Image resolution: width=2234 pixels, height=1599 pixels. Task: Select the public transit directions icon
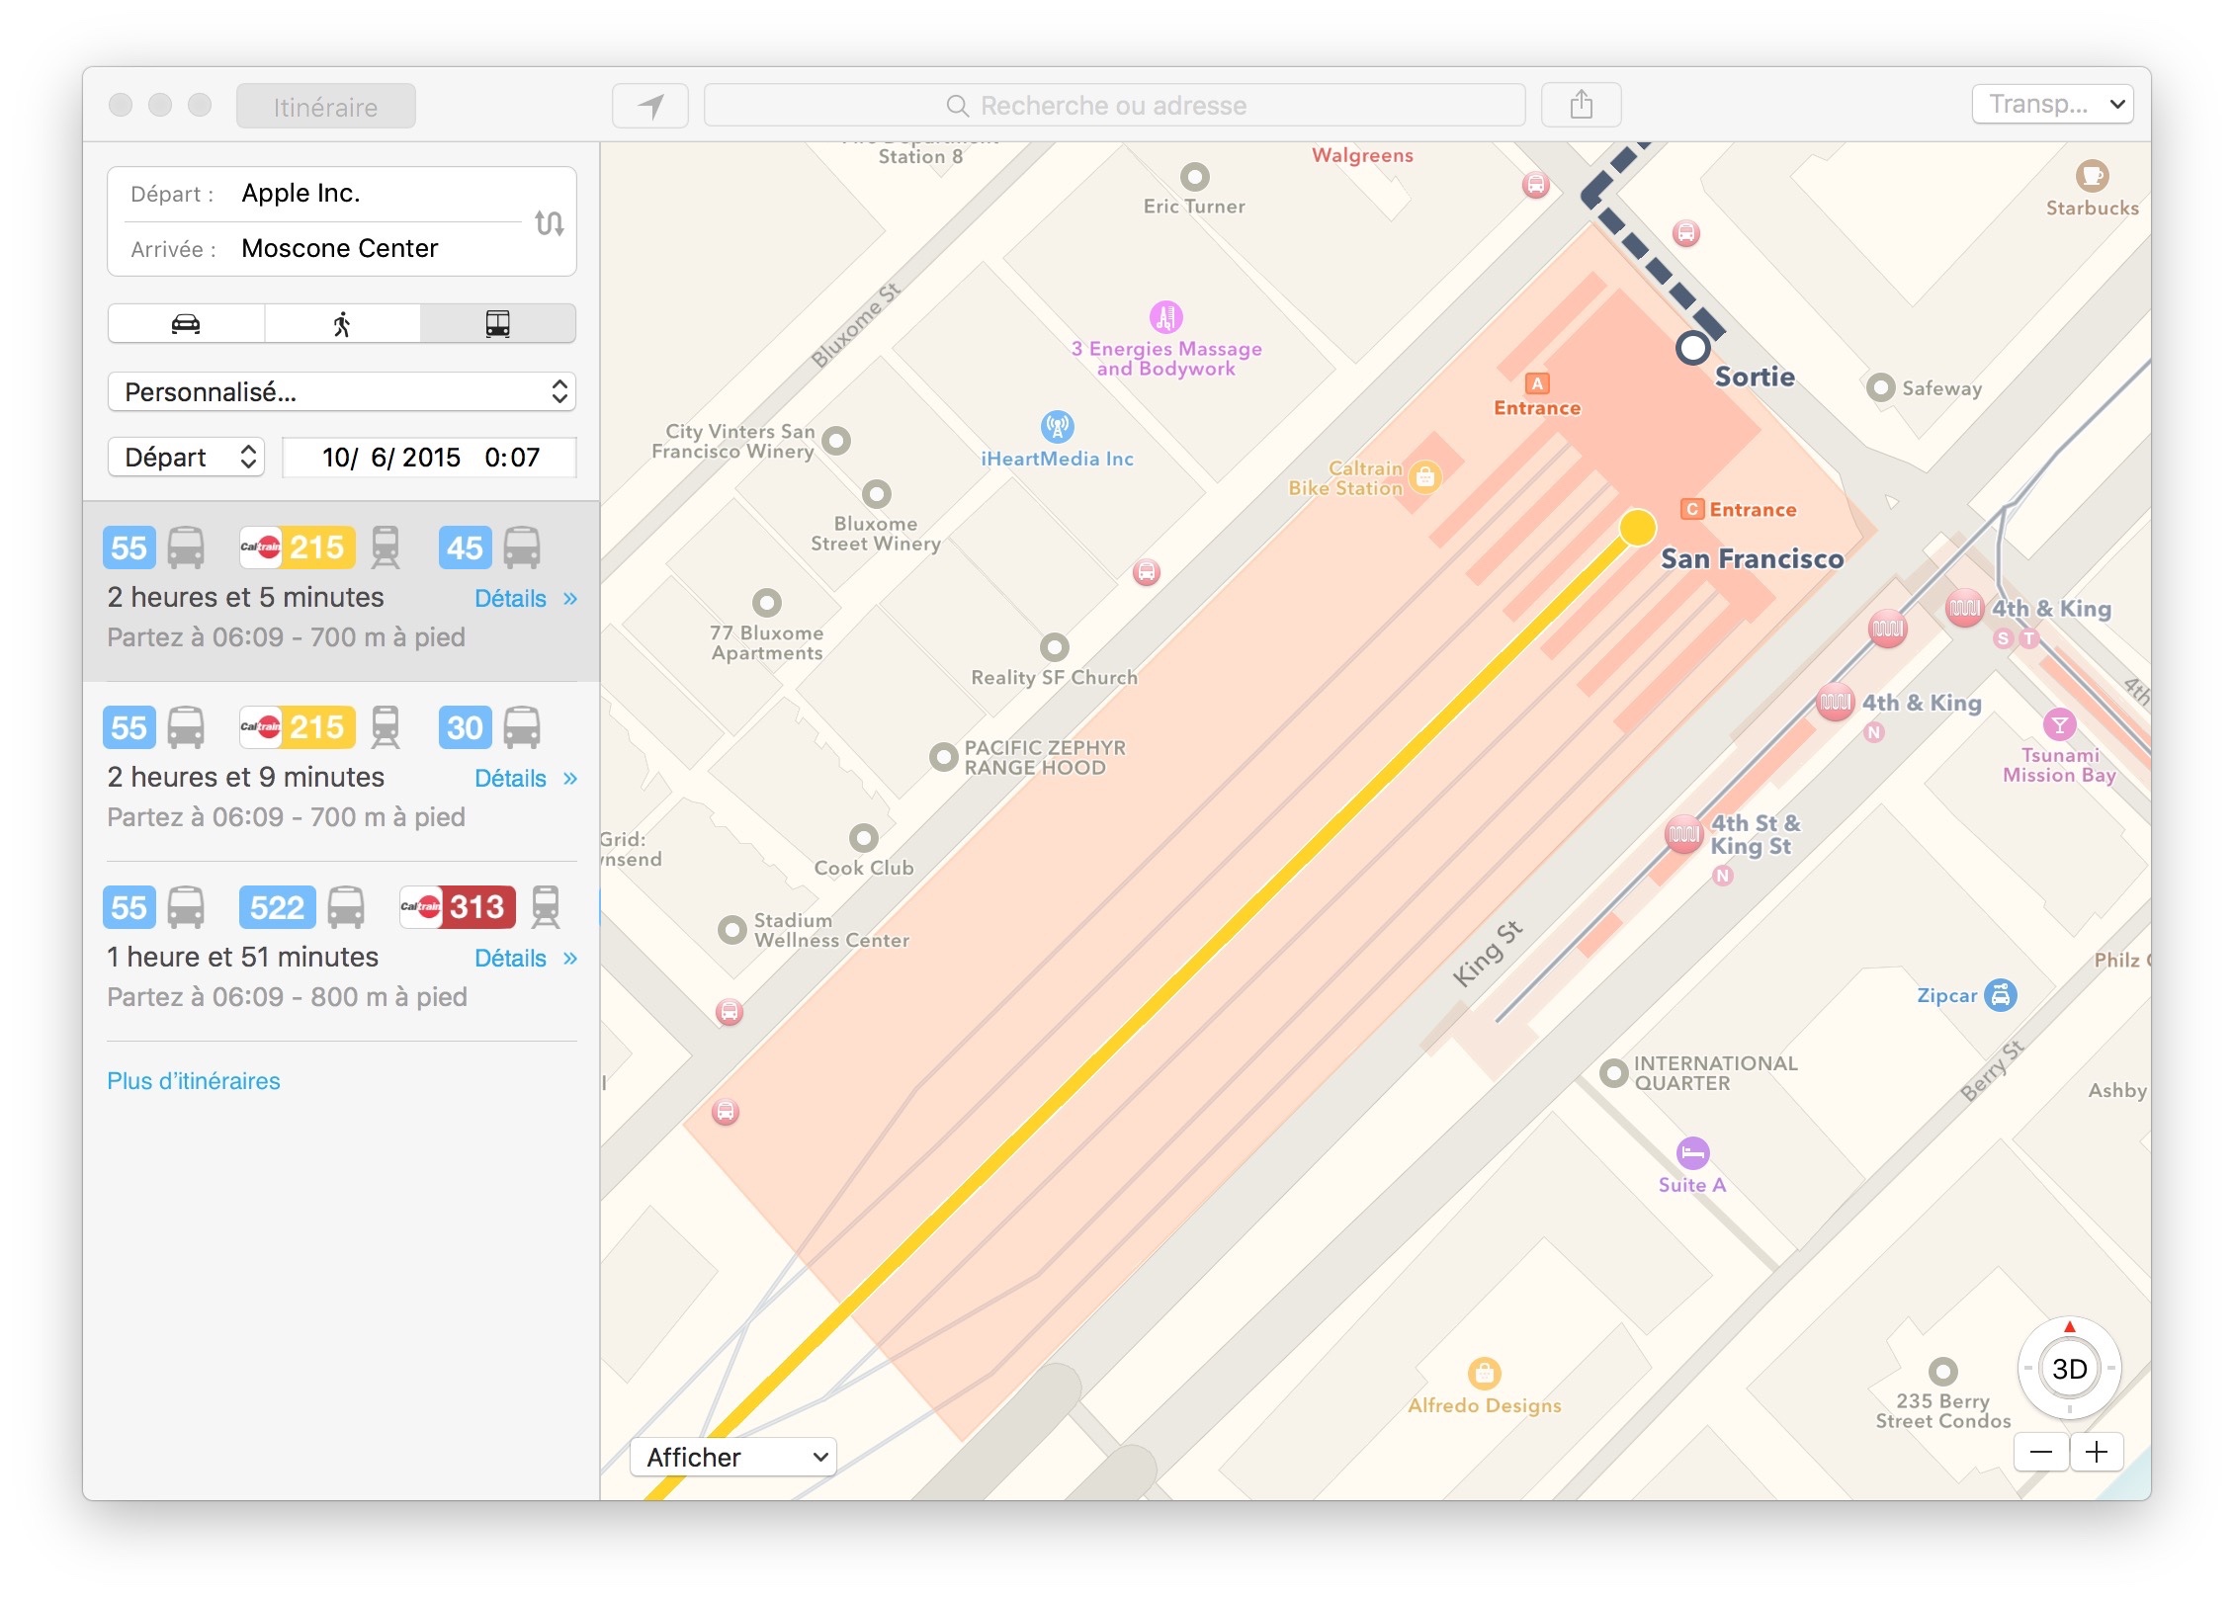(498, 324)
